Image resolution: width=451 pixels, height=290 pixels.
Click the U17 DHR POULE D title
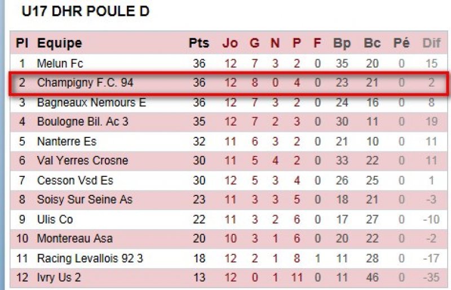coord(85,12)
